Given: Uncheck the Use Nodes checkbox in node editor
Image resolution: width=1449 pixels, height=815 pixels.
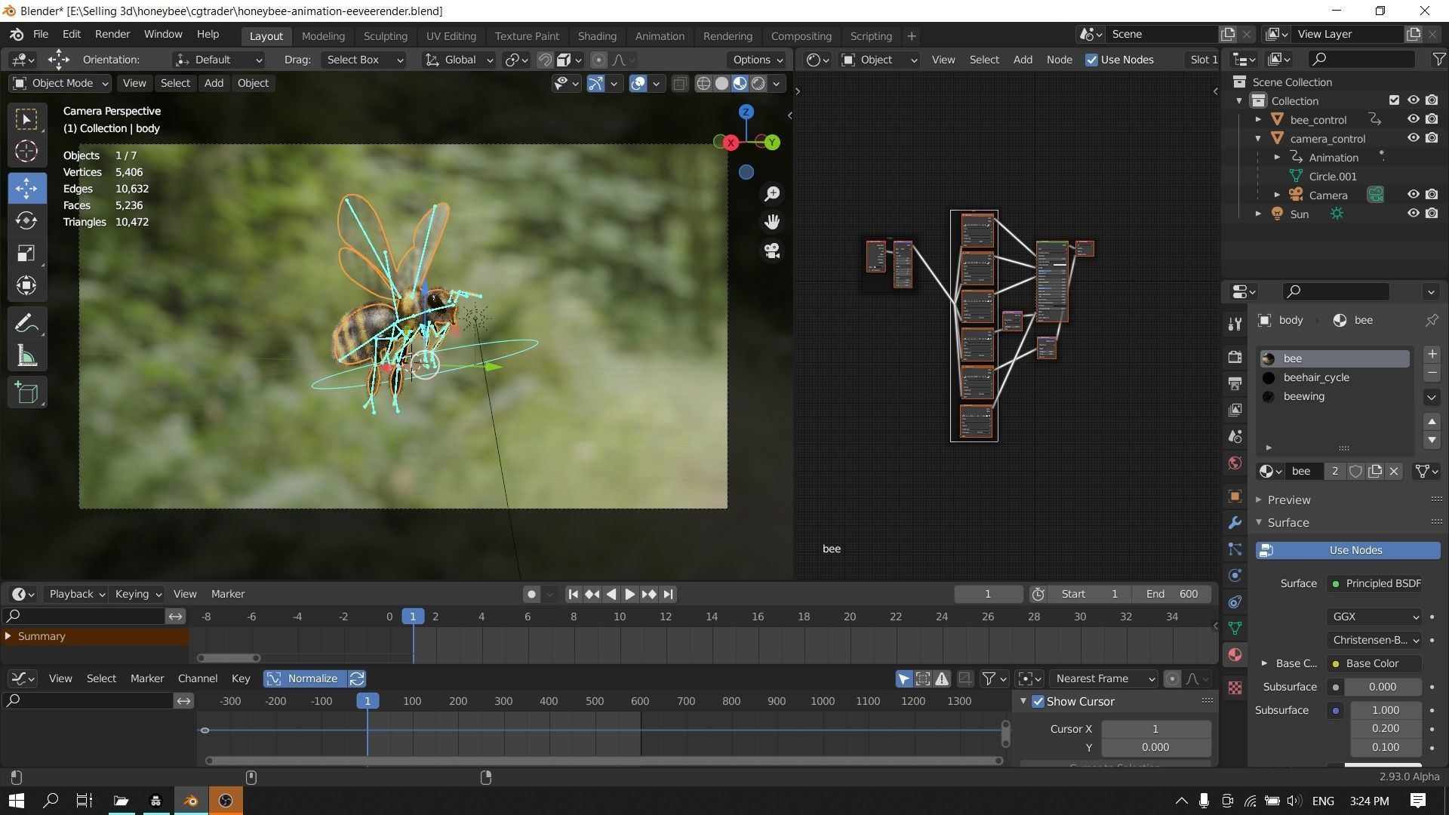Looking at the screenshot, I should pyautogui.click(x=1091, y=60).
